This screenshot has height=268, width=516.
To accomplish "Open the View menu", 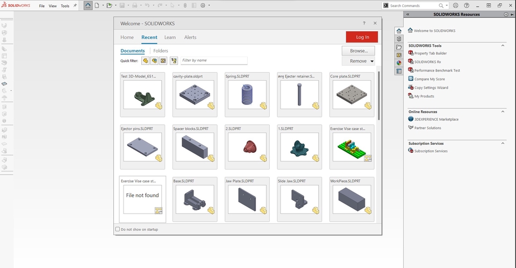I will coord(53,6).
